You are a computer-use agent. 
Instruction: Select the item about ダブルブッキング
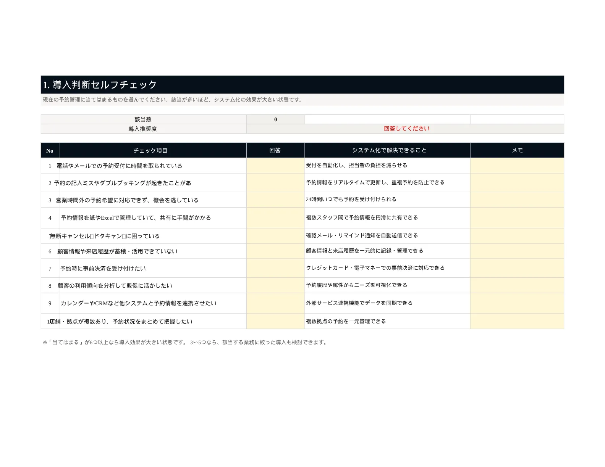pos(123,183)
